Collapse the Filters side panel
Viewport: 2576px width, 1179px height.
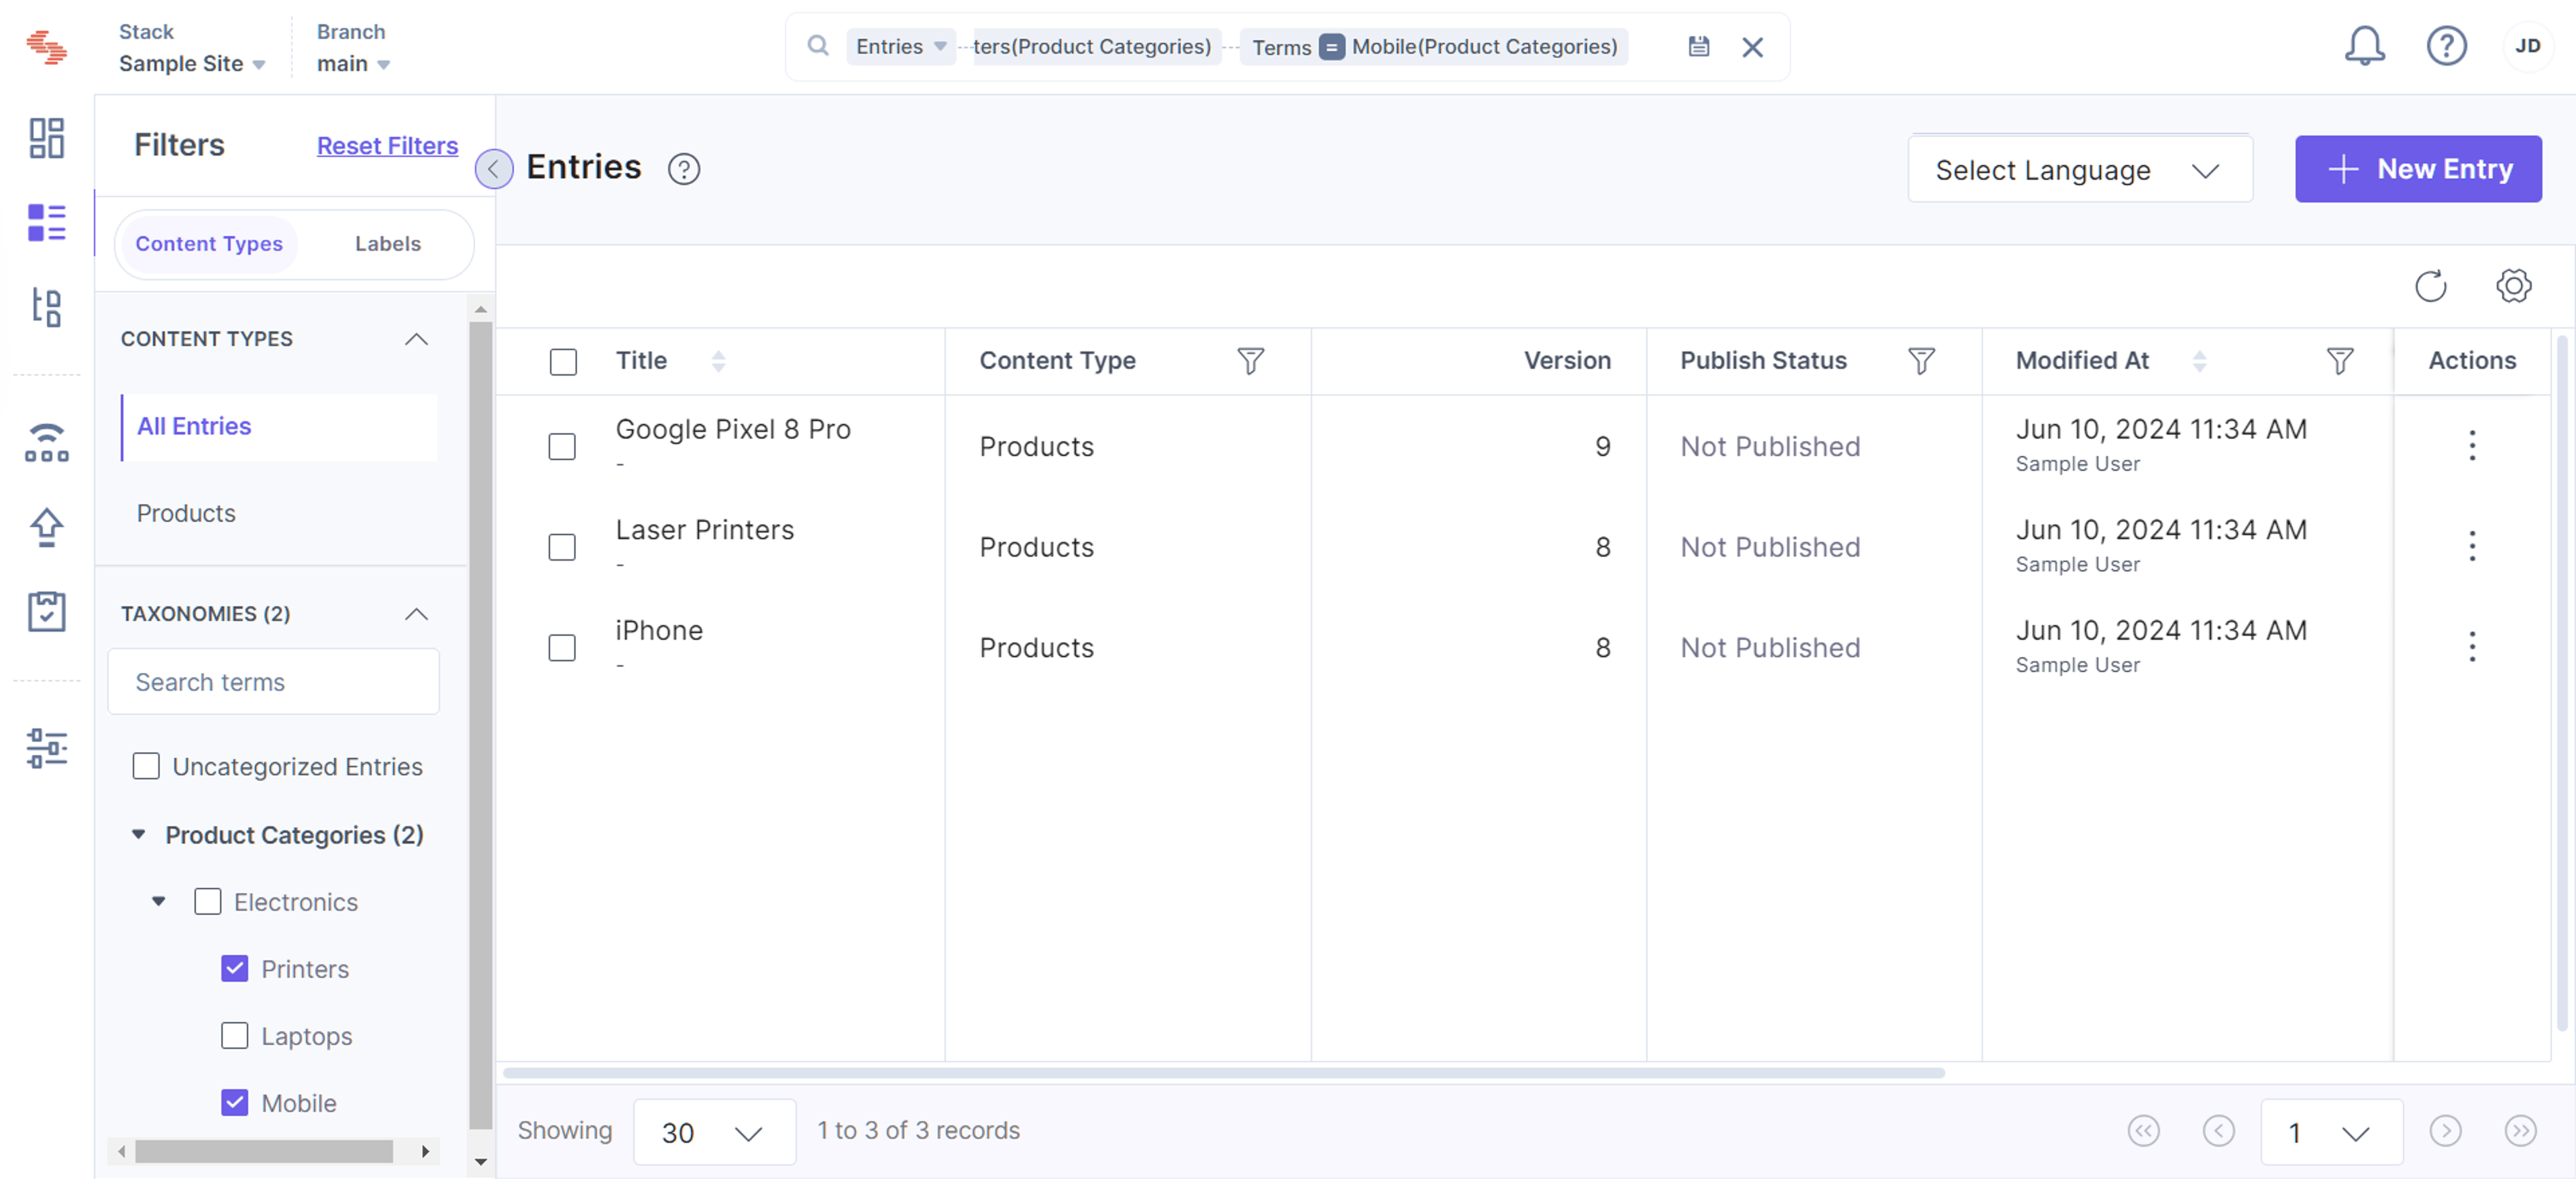pyautogui.click(x=493, y=169)
